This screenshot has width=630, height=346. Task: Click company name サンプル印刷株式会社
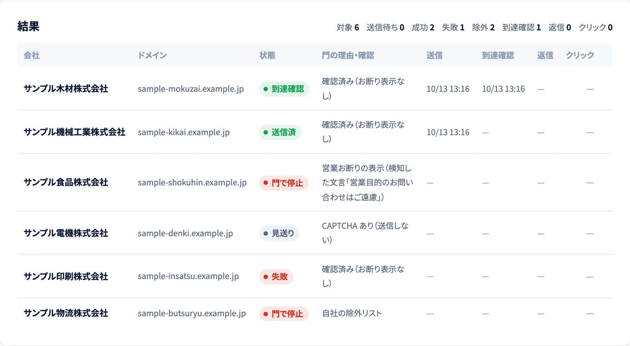click(x=66, y=276)
